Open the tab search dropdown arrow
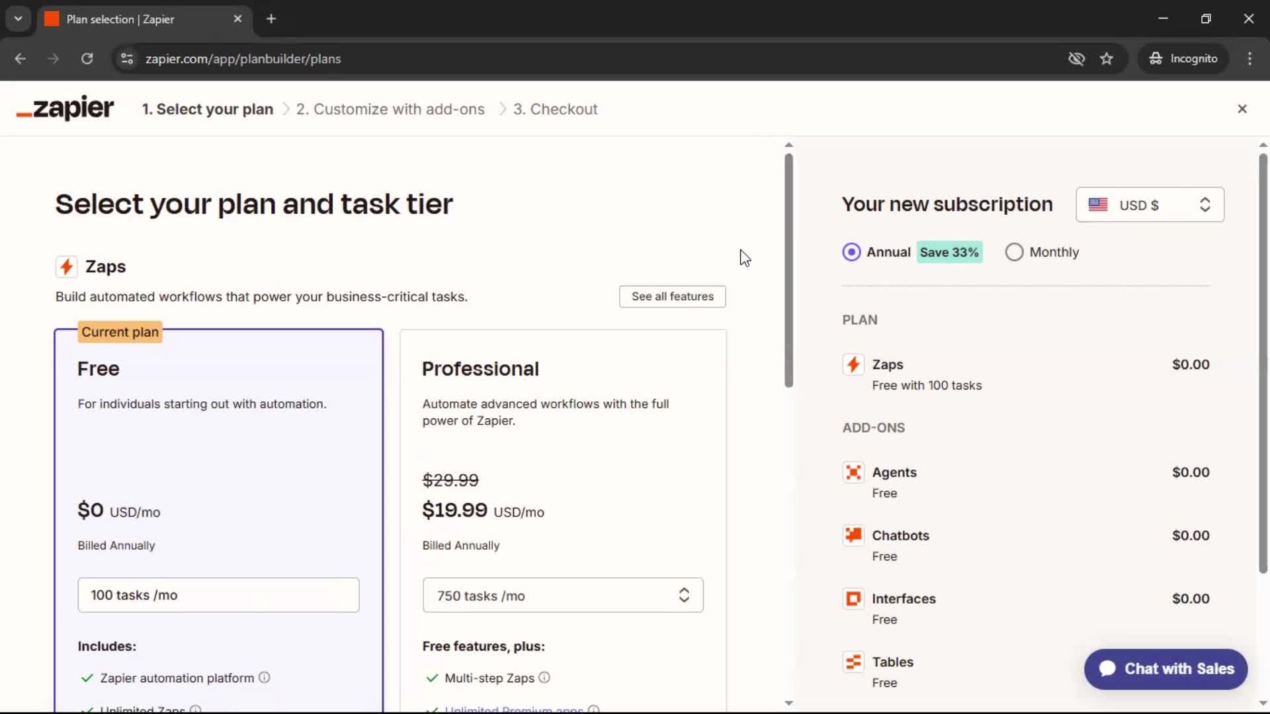 19,19
